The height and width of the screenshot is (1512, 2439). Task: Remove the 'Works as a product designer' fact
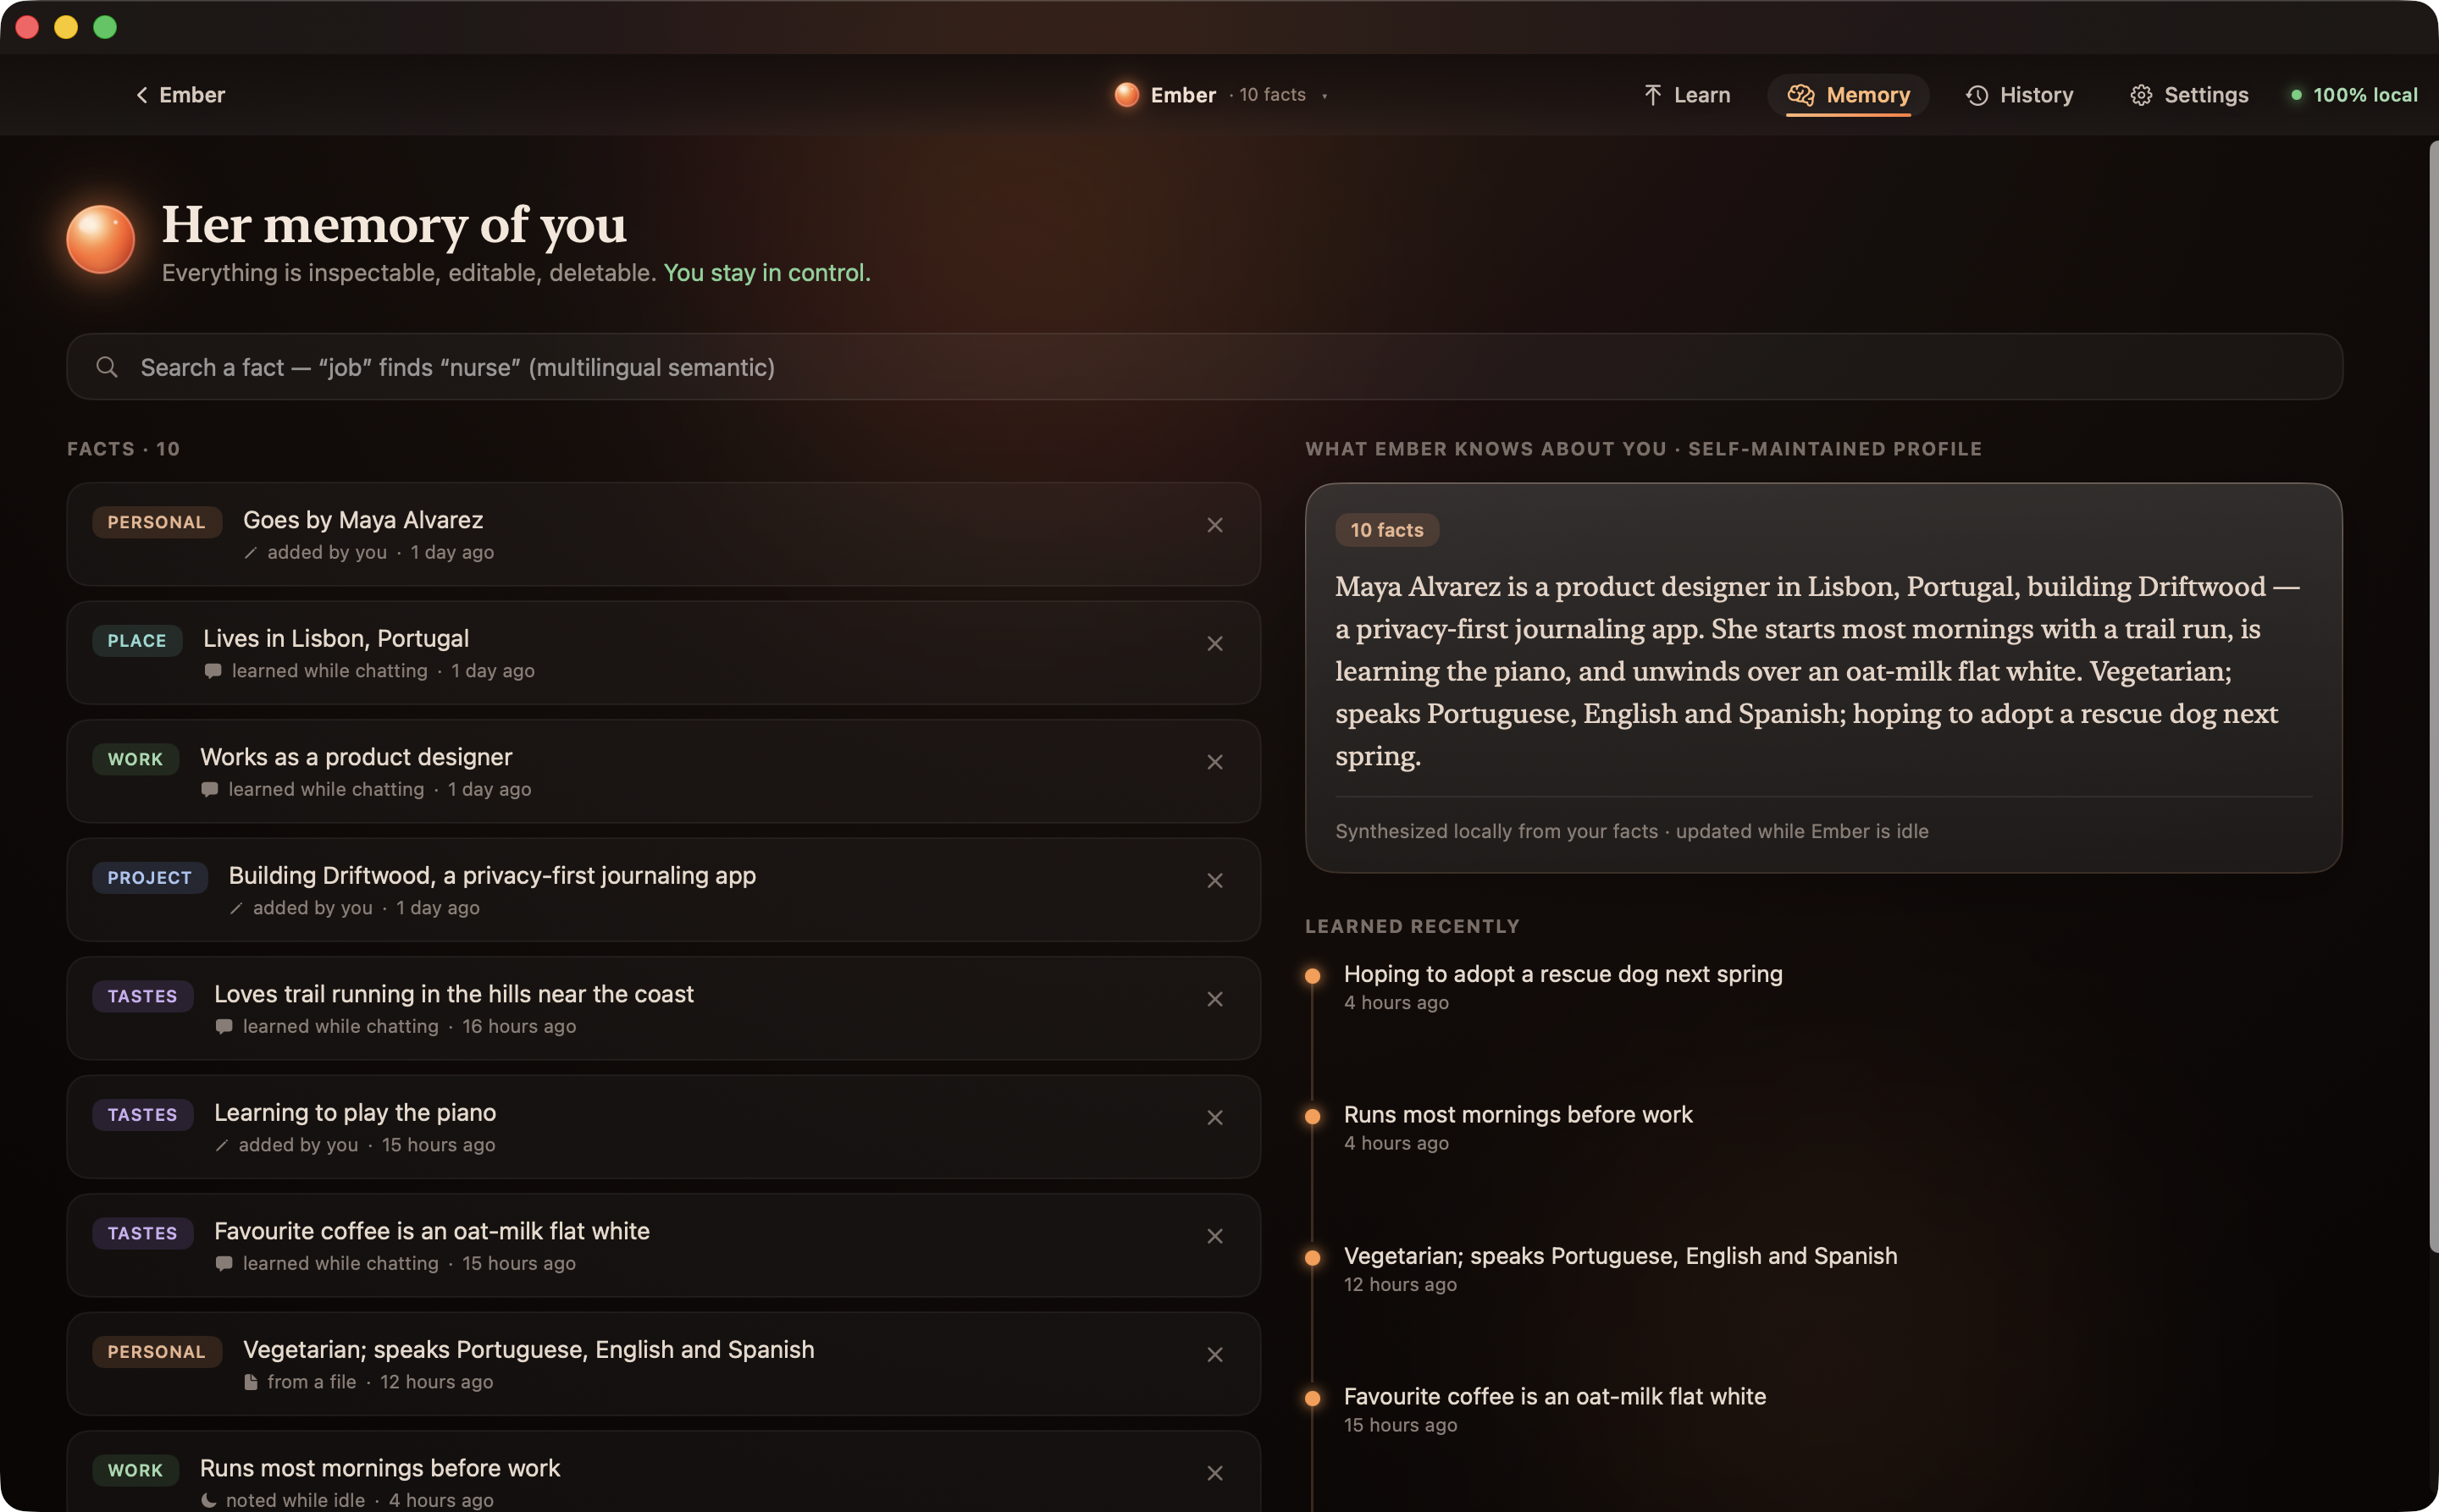[1214, 762]
